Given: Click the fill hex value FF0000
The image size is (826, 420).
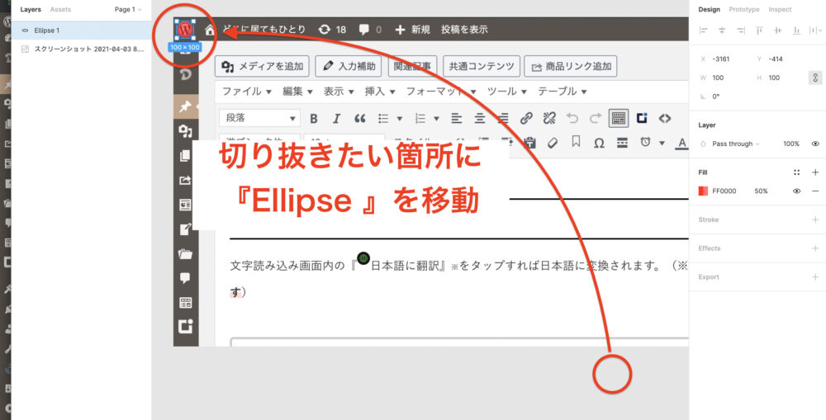Looking at the screenshot, I should 724,191.
